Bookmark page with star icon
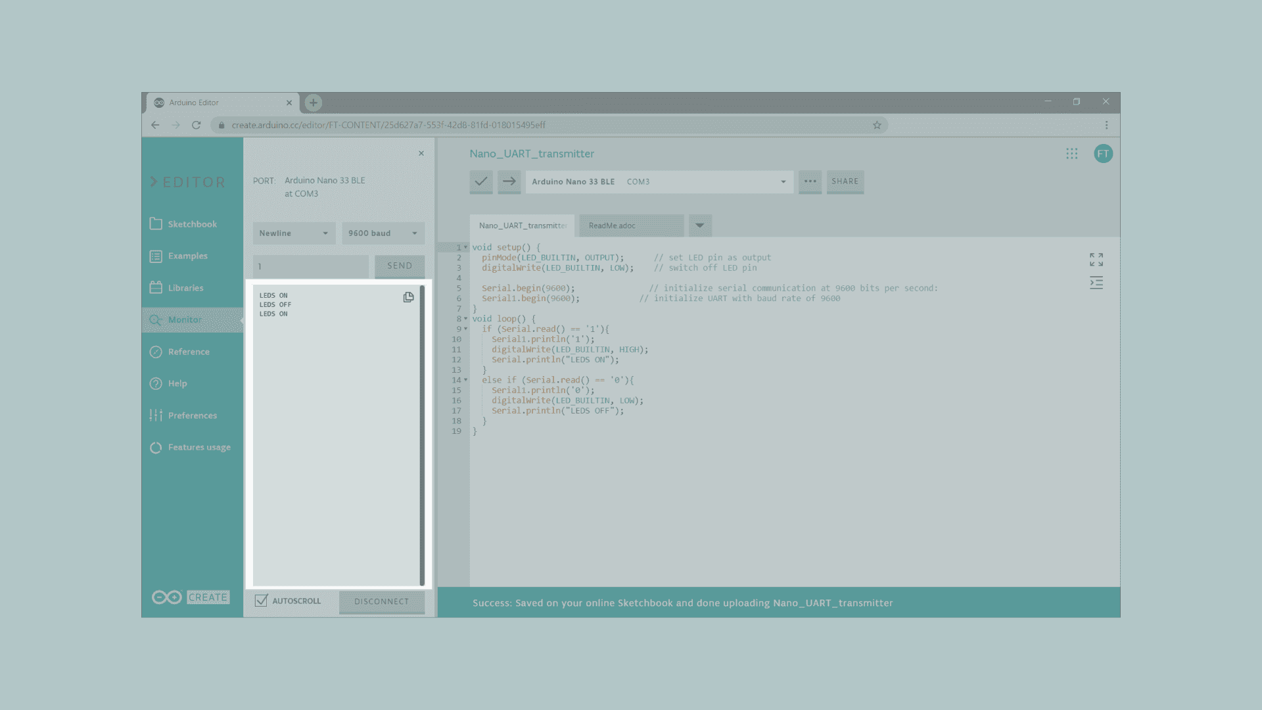The width and height of the screenshot is (1262, 710). [877, 125]
